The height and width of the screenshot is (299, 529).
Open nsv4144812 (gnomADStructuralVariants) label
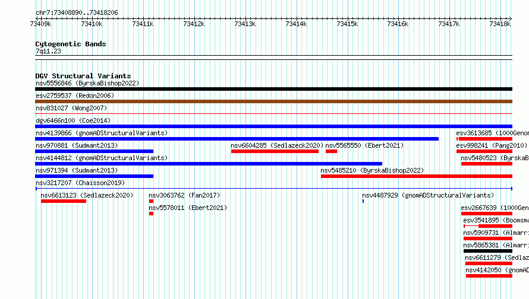(102, 158)
